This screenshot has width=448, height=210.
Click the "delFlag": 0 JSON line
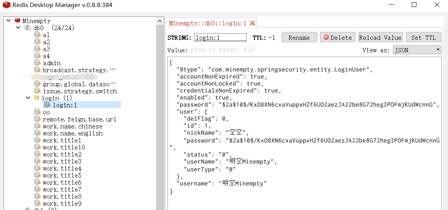coord(206,119)
